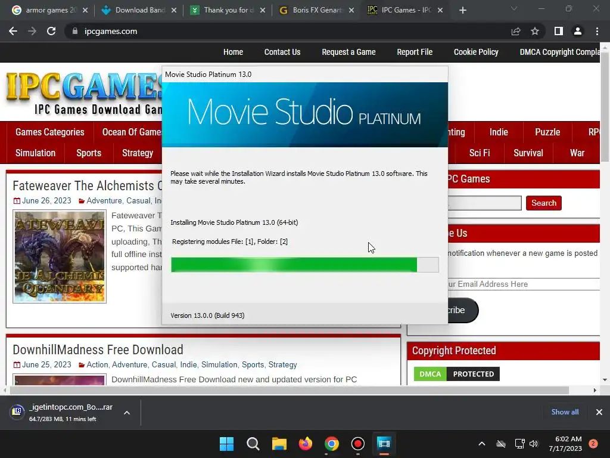Screen dimensions: 610x458
Task: Click the sidebar search input field
Action: 485,203
